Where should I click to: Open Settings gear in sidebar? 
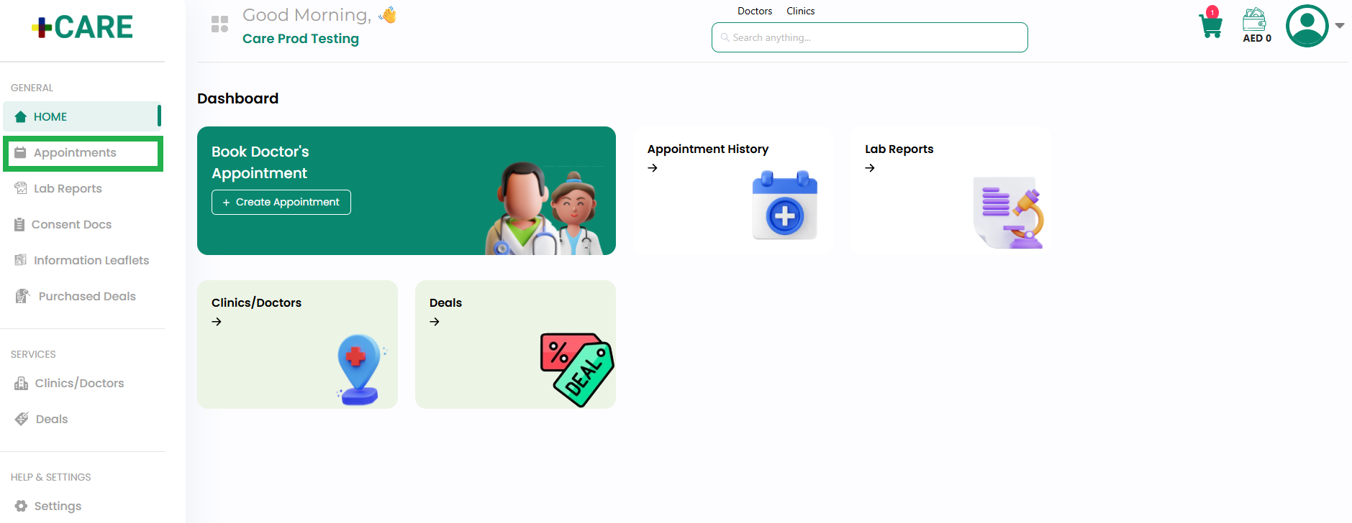click(21, 506)
